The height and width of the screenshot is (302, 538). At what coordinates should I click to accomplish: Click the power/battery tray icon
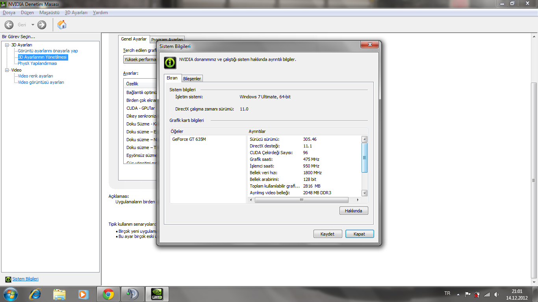point(477,294)
